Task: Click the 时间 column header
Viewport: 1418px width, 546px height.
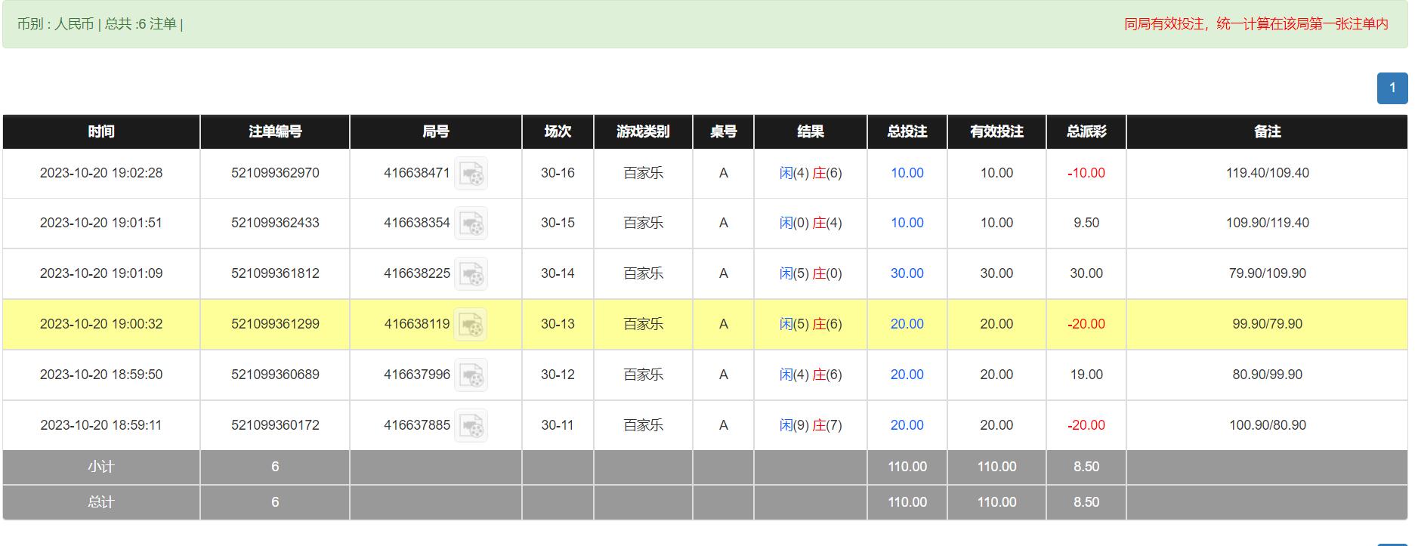Action: (101, 131)
